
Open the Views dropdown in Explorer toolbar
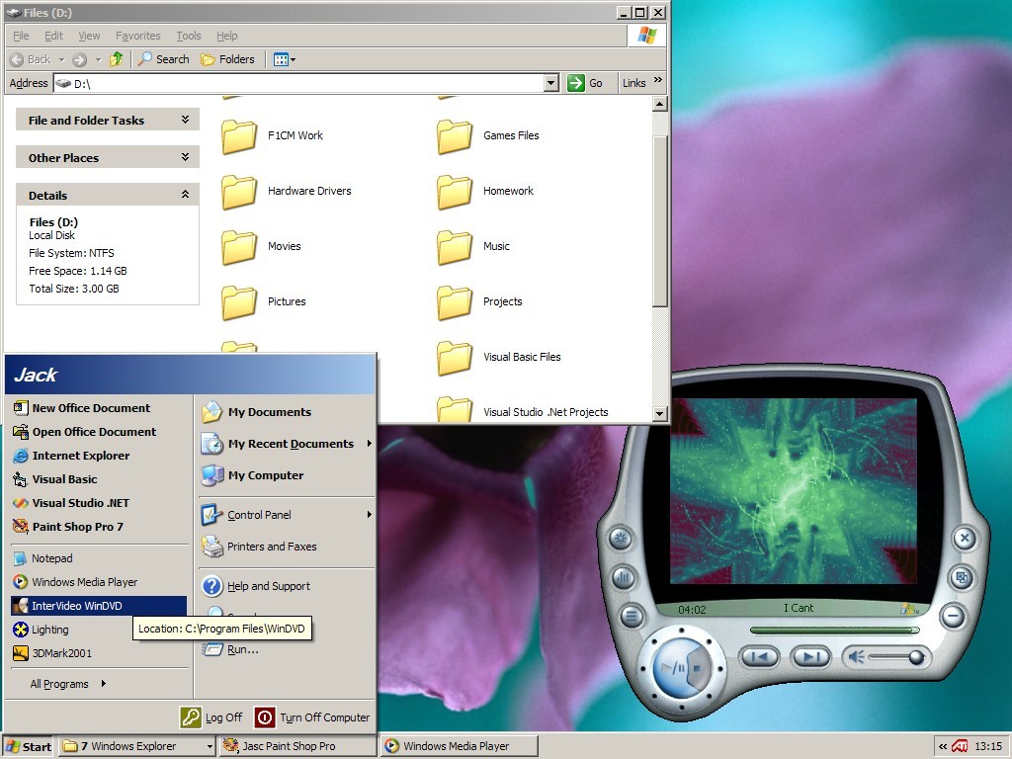[x=284, y=59]
